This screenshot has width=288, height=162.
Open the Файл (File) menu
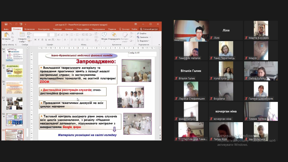tap(6, 29)
